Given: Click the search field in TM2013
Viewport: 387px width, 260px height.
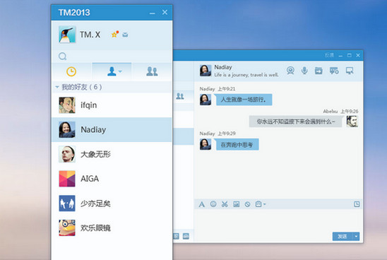Looking at the screenshot, I should pyautogui.click(x=112, y=57).
